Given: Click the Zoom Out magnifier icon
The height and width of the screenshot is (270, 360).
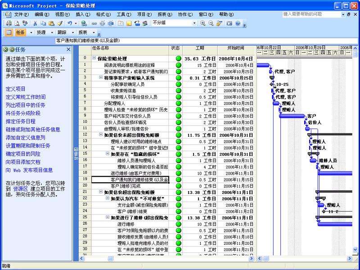Looking at the screenshot, I should (211, 23).
